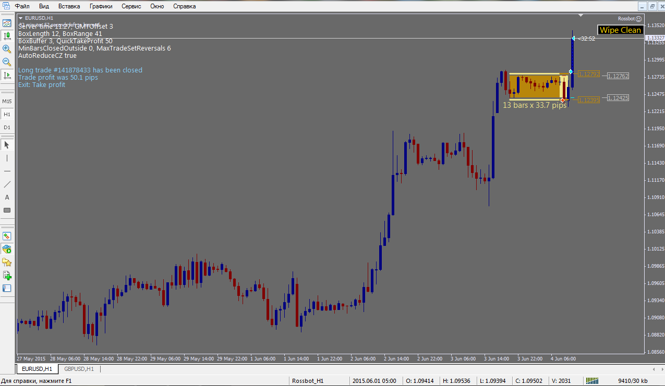Image resolution: width=665 pixels, height=386 pixels.
Task: Click the 'AutoReduceCZ true' text
Action: 47,55
